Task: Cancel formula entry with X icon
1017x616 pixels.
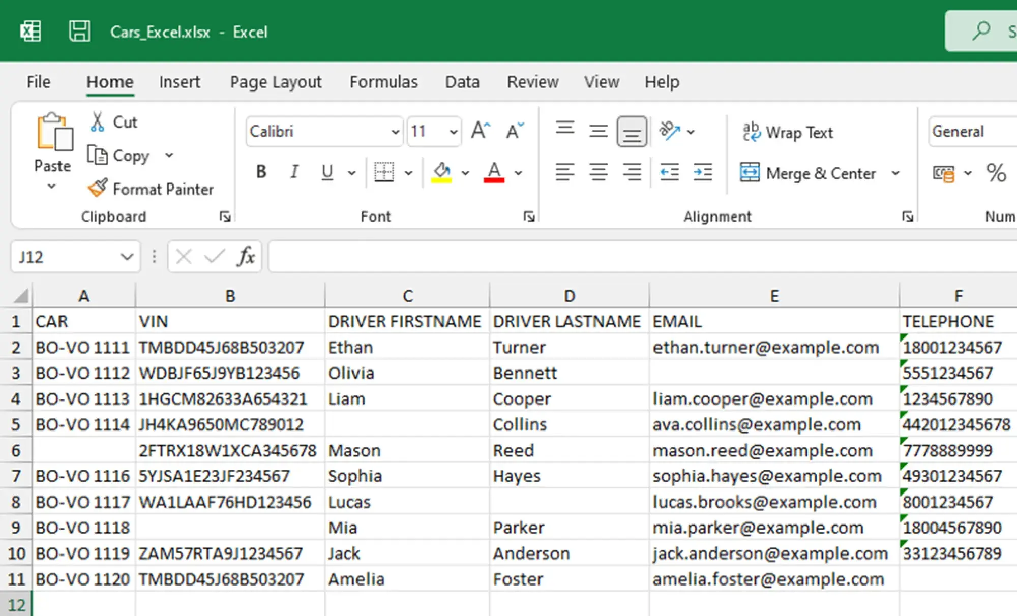Action: click(184, 256)
